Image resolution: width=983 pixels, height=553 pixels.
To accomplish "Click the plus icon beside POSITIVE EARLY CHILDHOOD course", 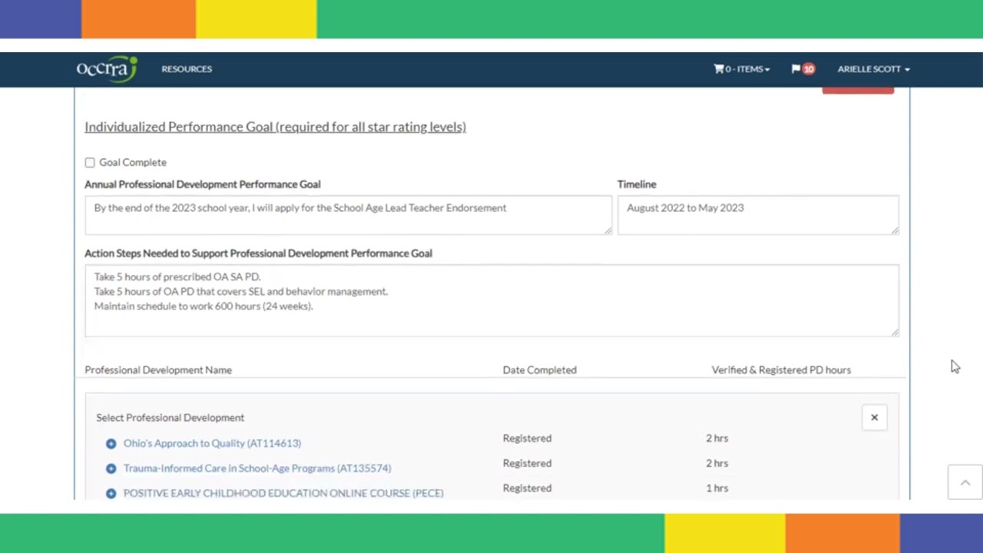I will [x=111, y=492].
